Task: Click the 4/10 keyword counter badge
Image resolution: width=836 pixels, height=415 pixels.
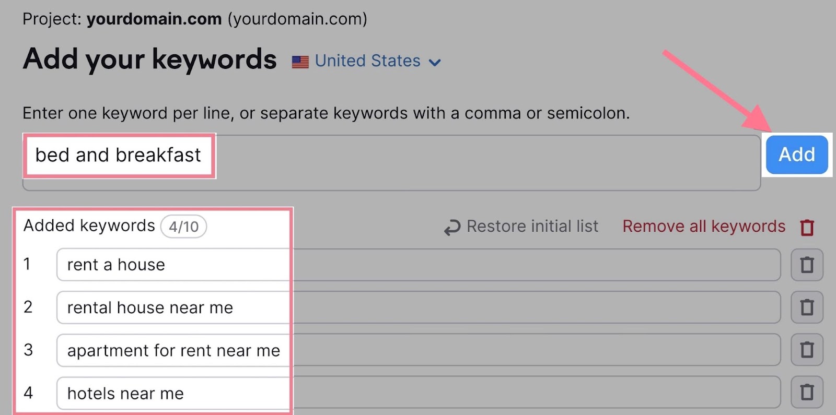Action: [x=184, y=227]
